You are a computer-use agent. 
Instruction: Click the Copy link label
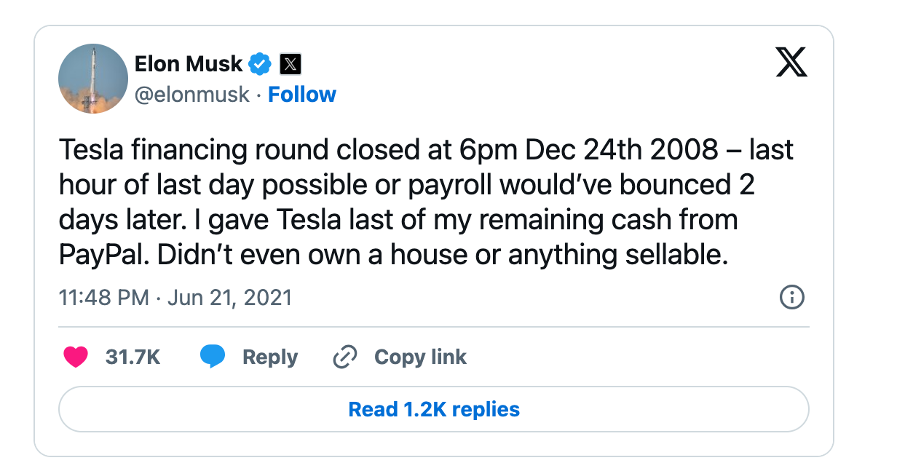[x=420, y=357]
